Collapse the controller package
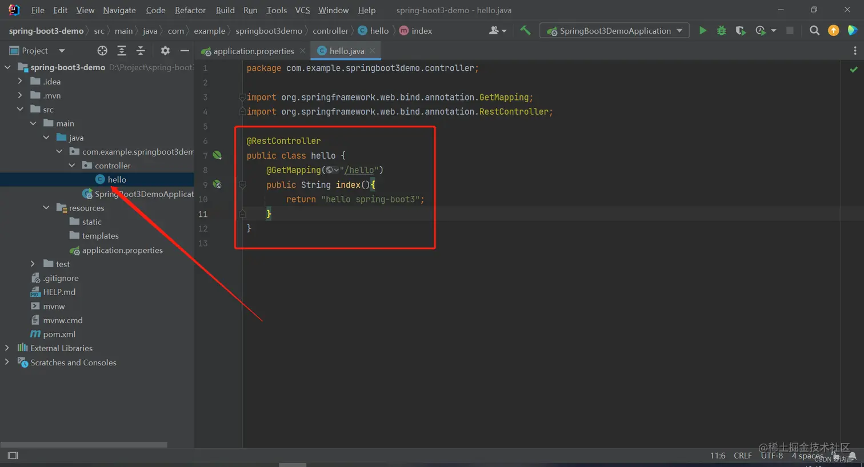 72,166
